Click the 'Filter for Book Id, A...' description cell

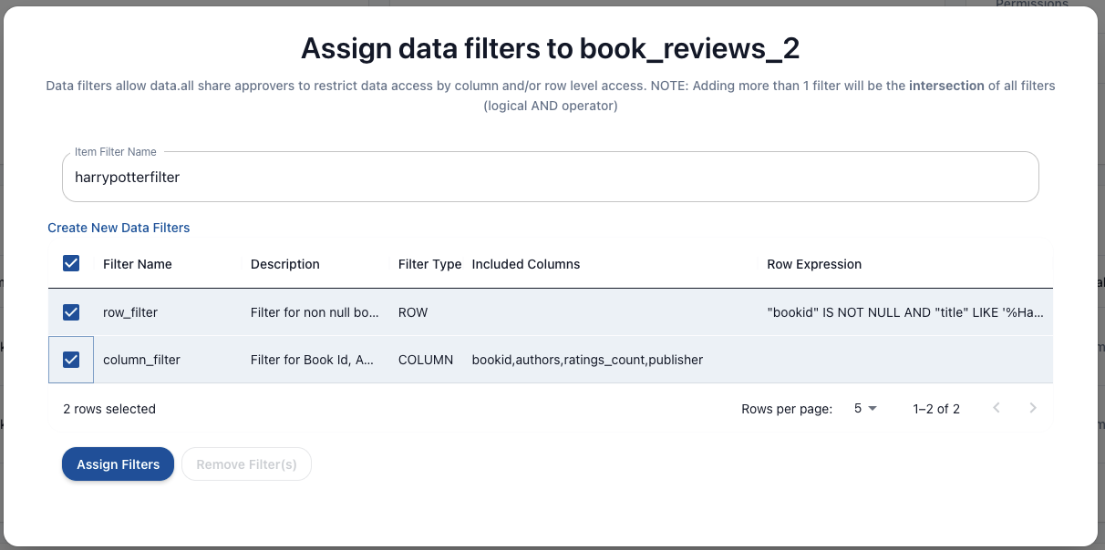317,360
